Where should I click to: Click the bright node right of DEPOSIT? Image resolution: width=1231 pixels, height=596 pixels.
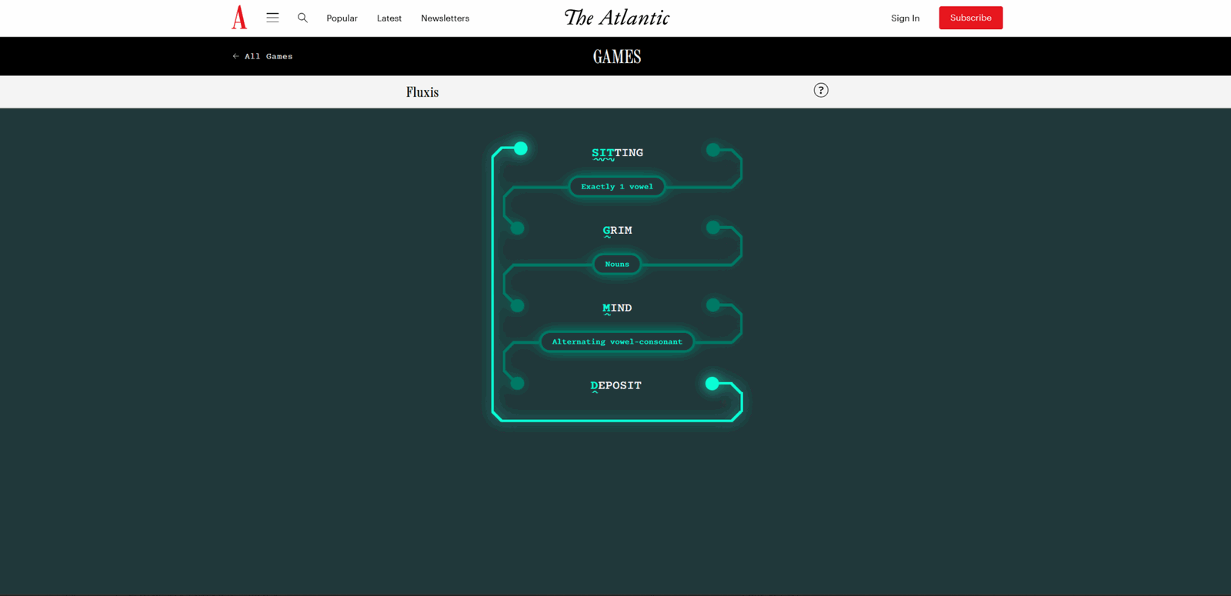coord(712,383)
